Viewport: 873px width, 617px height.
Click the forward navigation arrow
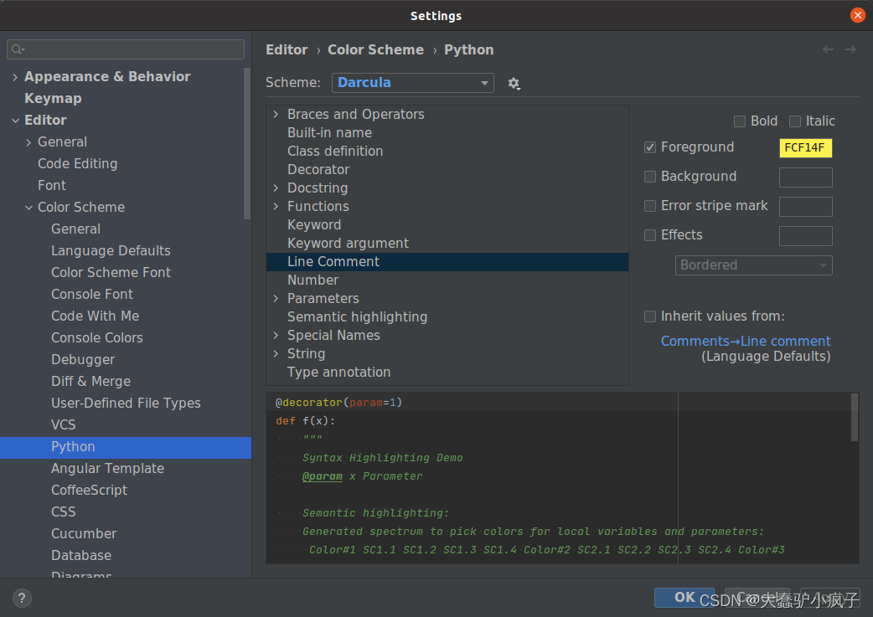coord(851,49)
